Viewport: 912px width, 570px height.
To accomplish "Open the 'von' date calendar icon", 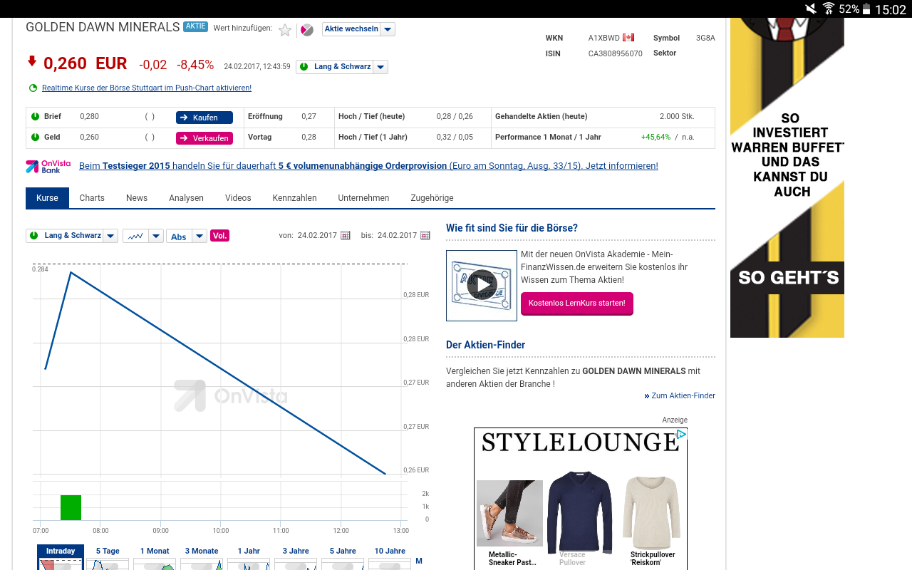I will [x=346, y=235].
